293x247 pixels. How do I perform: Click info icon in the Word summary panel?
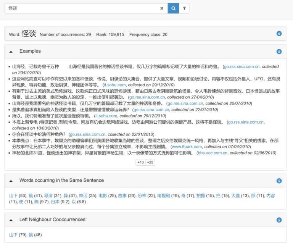pyautogui.click(x=279, y=34)
